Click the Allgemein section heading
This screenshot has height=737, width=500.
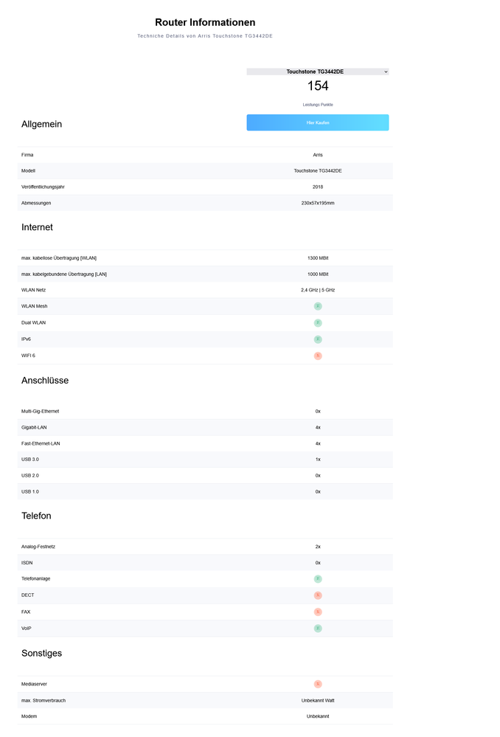[41, 124]
